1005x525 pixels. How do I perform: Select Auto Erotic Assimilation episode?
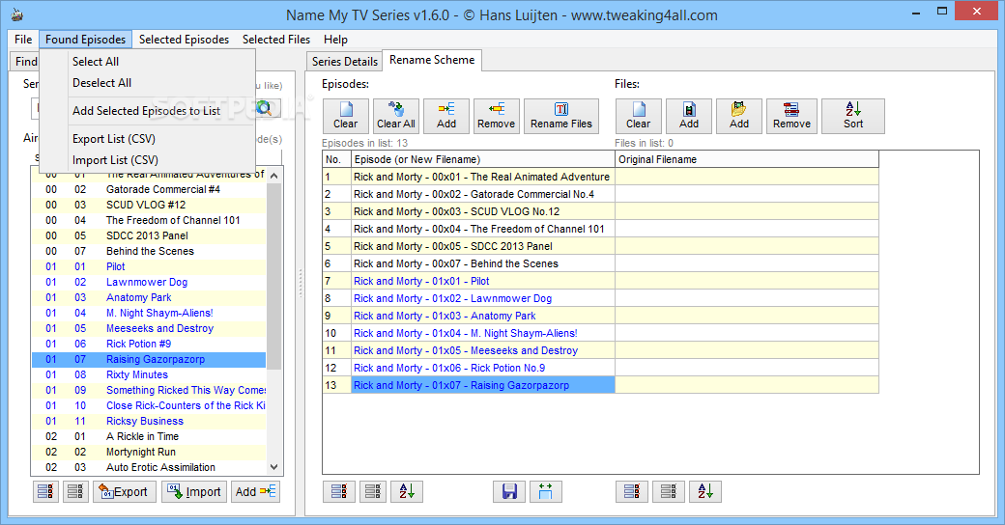pyautogui.click(x=149, y=467)
